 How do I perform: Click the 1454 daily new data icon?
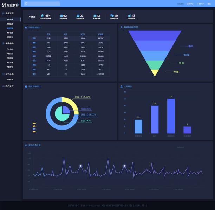(x=42, y=16)
